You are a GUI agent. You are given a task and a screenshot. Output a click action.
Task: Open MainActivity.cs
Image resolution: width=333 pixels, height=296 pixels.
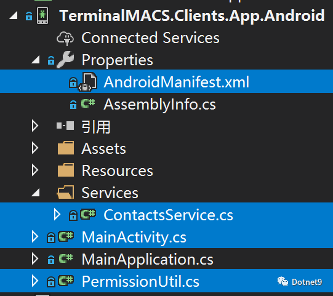coord(134,237)
